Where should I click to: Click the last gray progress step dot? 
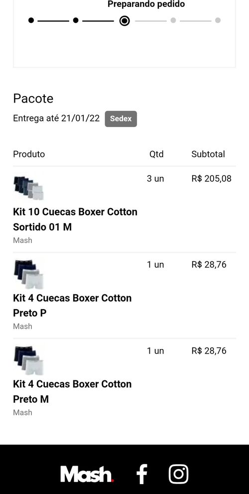click(218, 20)
